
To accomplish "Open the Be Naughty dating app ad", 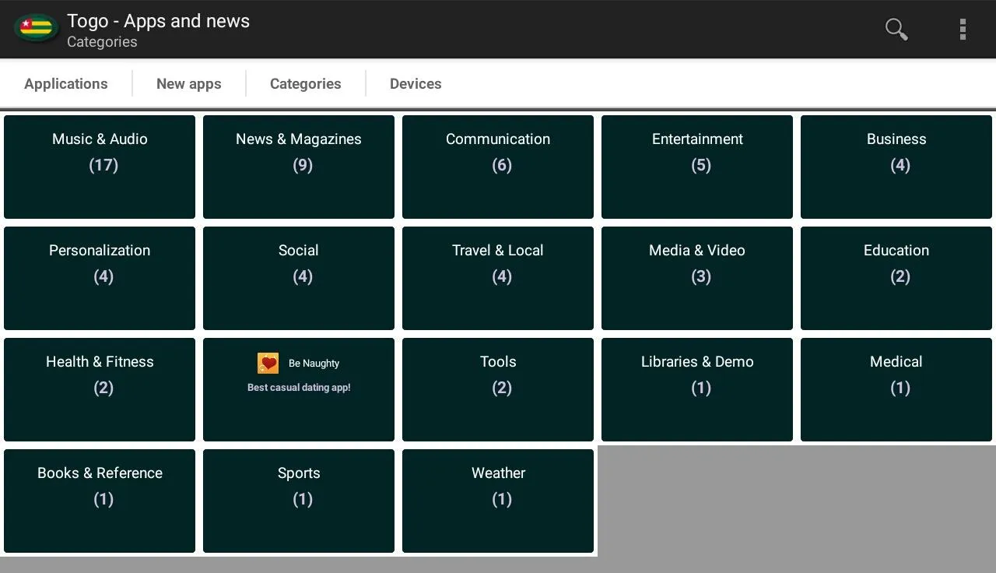I will [x=299, y=389].
